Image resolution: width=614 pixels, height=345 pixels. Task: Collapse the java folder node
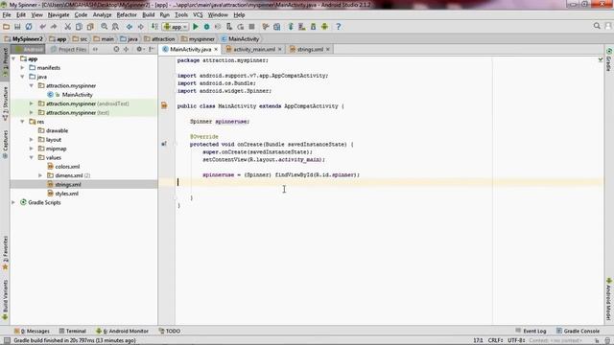23,77
